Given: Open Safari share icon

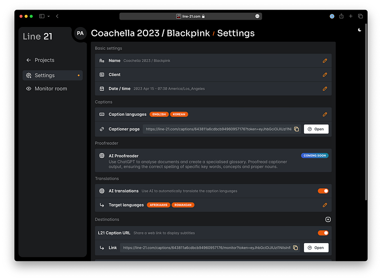Looking at the screenshot, I should pyautogui.click(x=341, y=16).
